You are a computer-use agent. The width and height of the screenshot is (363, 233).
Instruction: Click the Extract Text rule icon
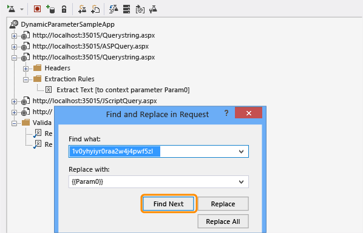(49, 90)
